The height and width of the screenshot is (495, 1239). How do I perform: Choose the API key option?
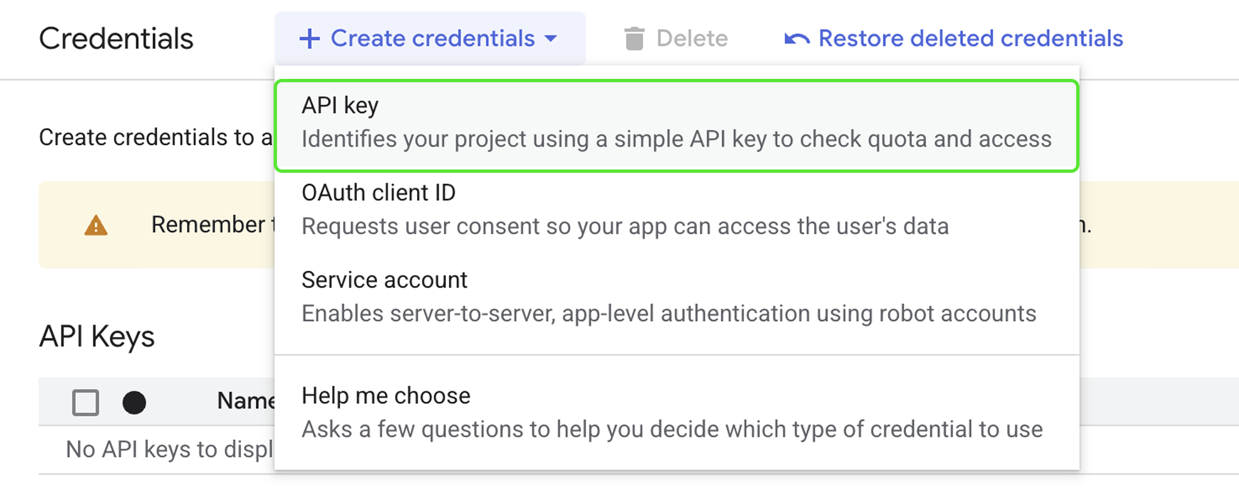[676, 123]
